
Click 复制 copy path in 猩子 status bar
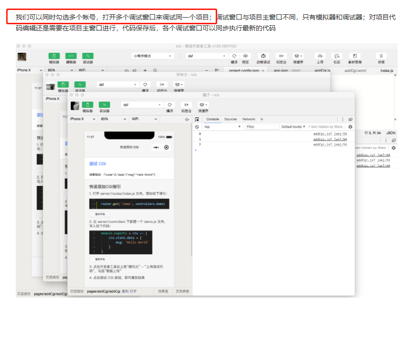click(x=125, y=291)
